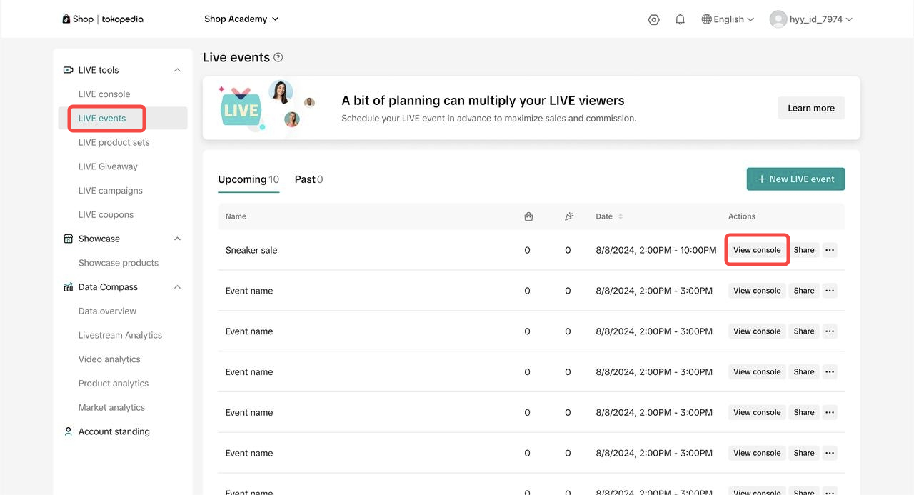This screenshot has height=495, width=914.
Task: Select the Upcoming events tab
Action: (x=248, y=179)
